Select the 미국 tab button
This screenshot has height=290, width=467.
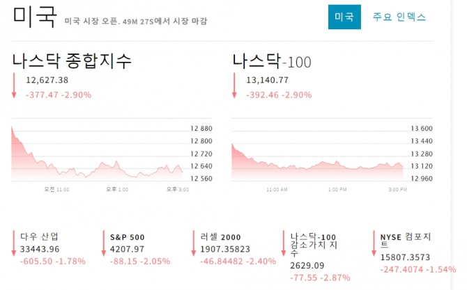click(344, 17)
